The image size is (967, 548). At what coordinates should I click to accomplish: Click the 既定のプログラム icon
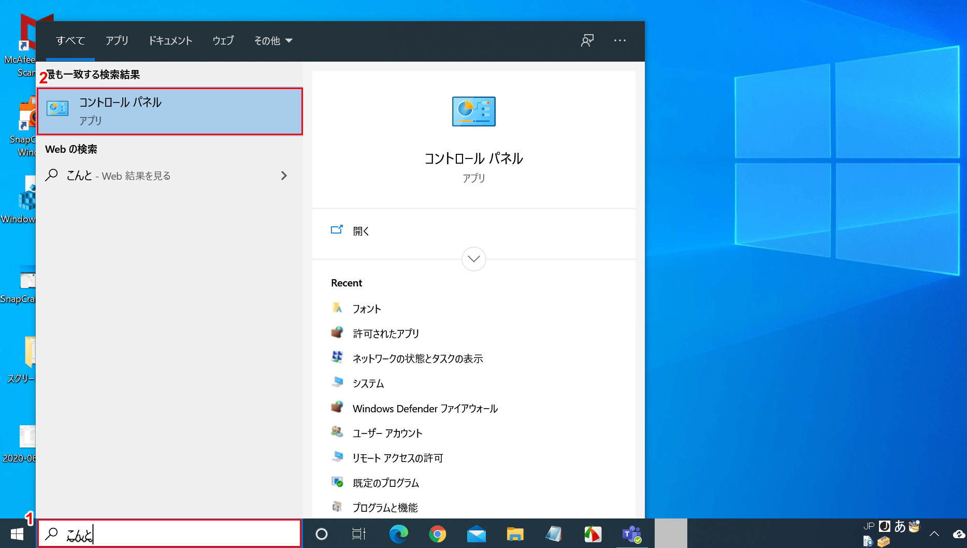[337, 482]
